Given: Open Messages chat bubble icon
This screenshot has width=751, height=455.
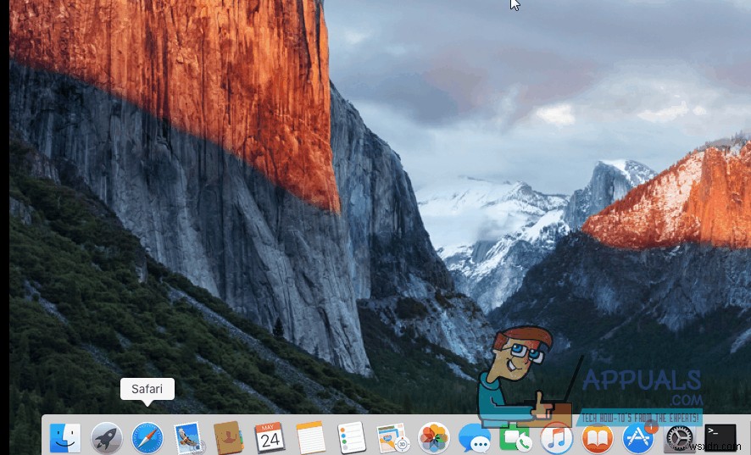Looking at the screenshot, I should 474,439.
